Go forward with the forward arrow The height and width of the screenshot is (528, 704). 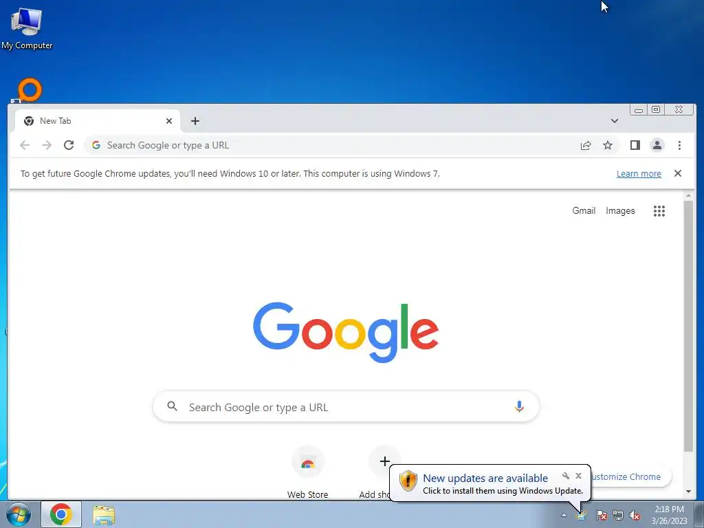[47, 145]
